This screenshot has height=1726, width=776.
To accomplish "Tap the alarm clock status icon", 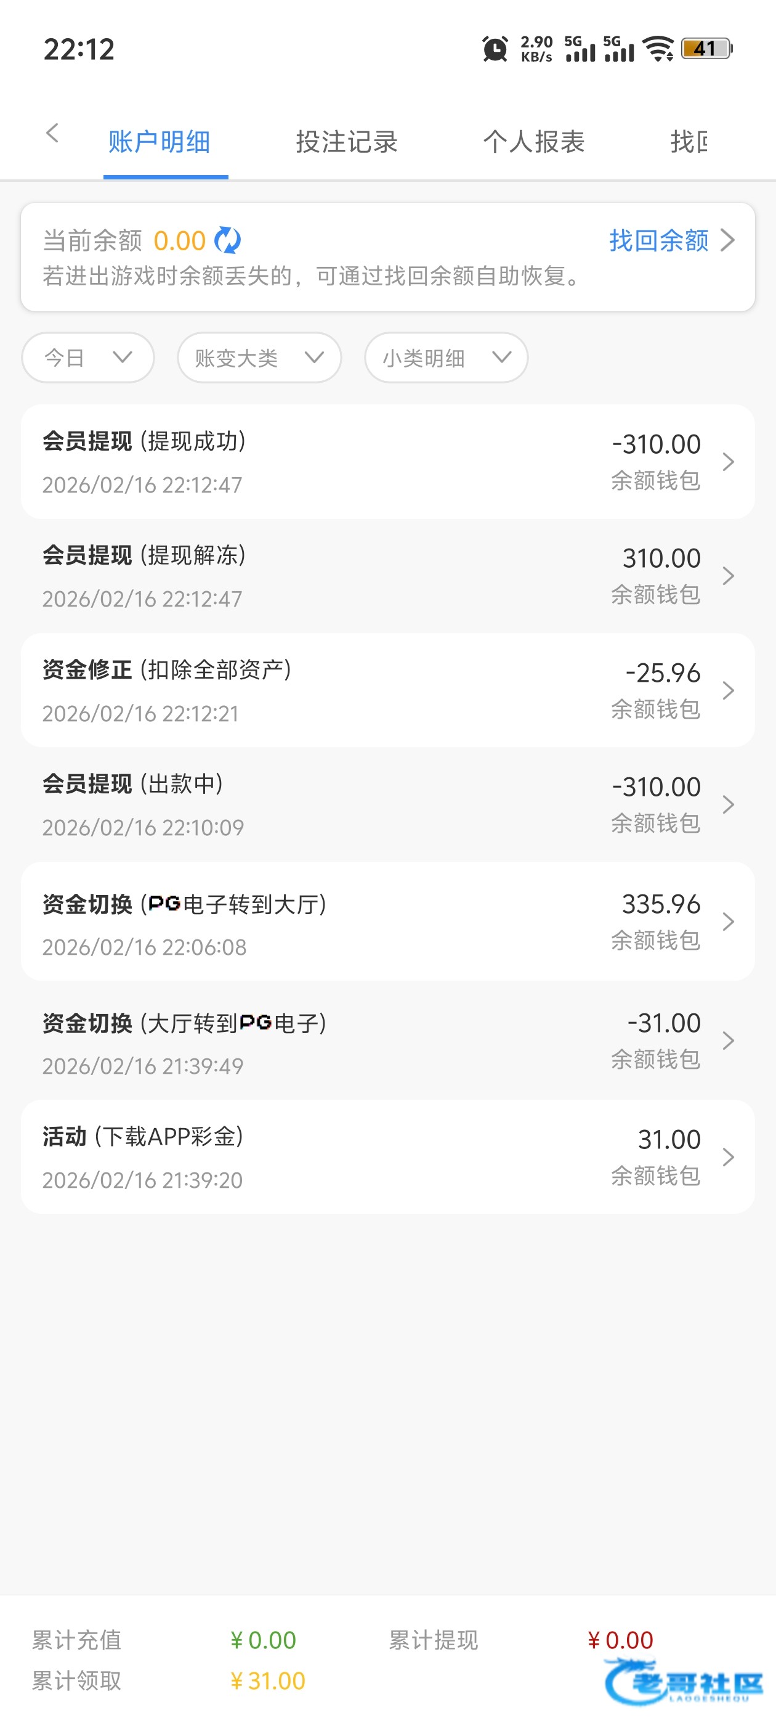I will point(495,49).
